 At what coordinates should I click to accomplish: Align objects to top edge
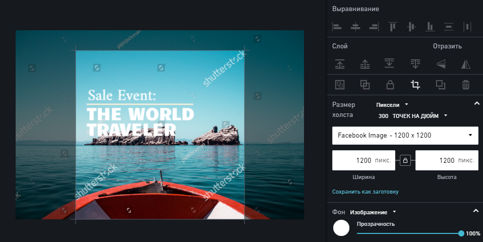[392, 27]
